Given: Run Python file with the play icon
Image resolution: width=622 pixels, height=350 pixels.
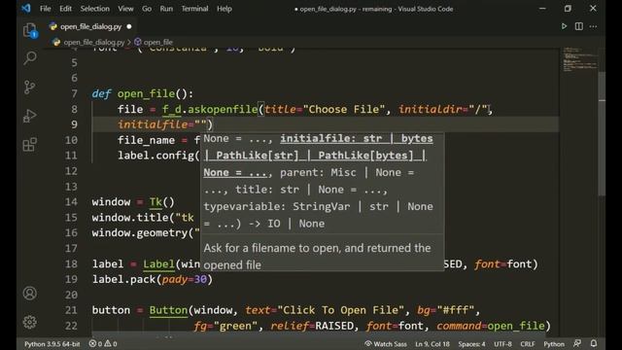Looking at the screenshot, I should [564, 26].
